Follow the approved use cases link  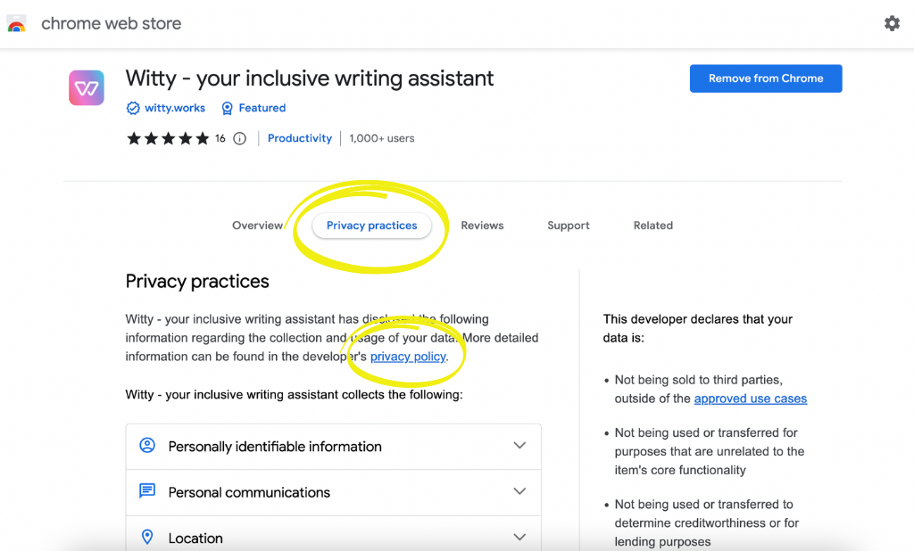tap(750, 399)
